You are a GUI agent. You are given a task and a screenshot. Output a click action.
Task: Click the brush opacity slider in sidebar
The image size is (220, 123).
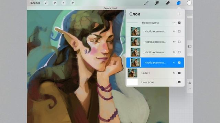[x=190, y=66]
